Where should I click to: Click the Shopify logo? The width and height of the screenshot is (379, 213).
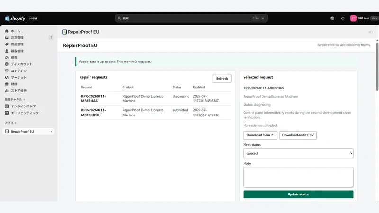(15, 18)
